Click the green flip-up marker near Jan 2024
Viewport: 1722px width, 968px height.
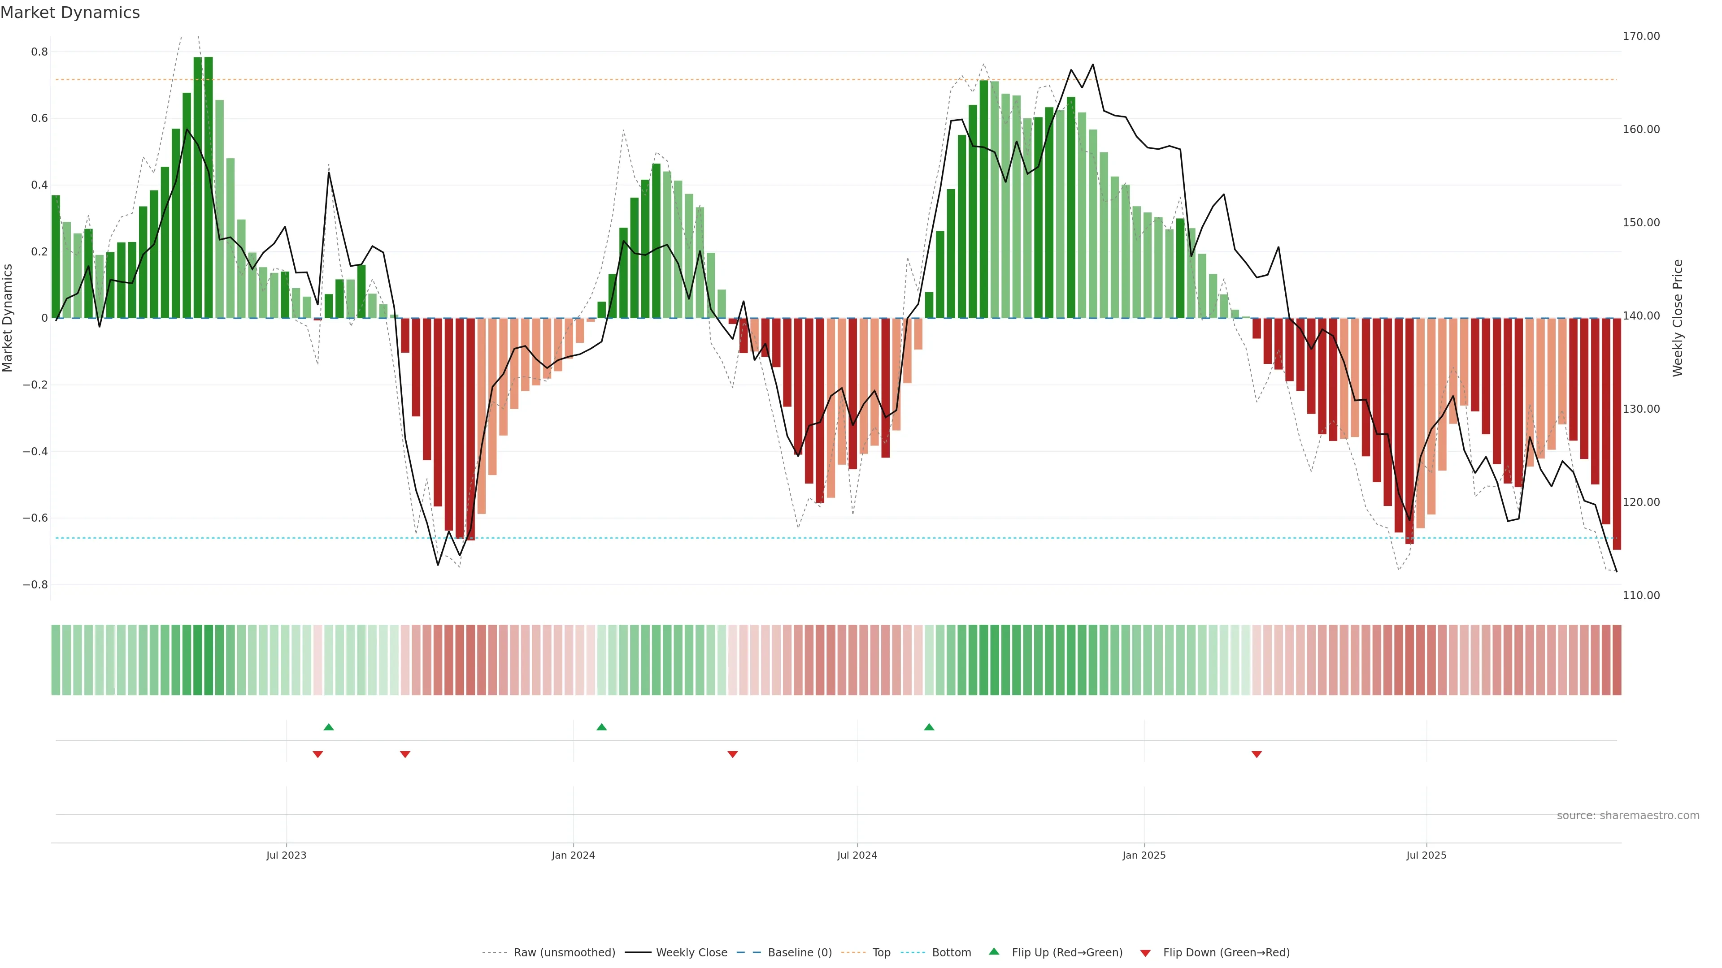(x=602, y=727)
